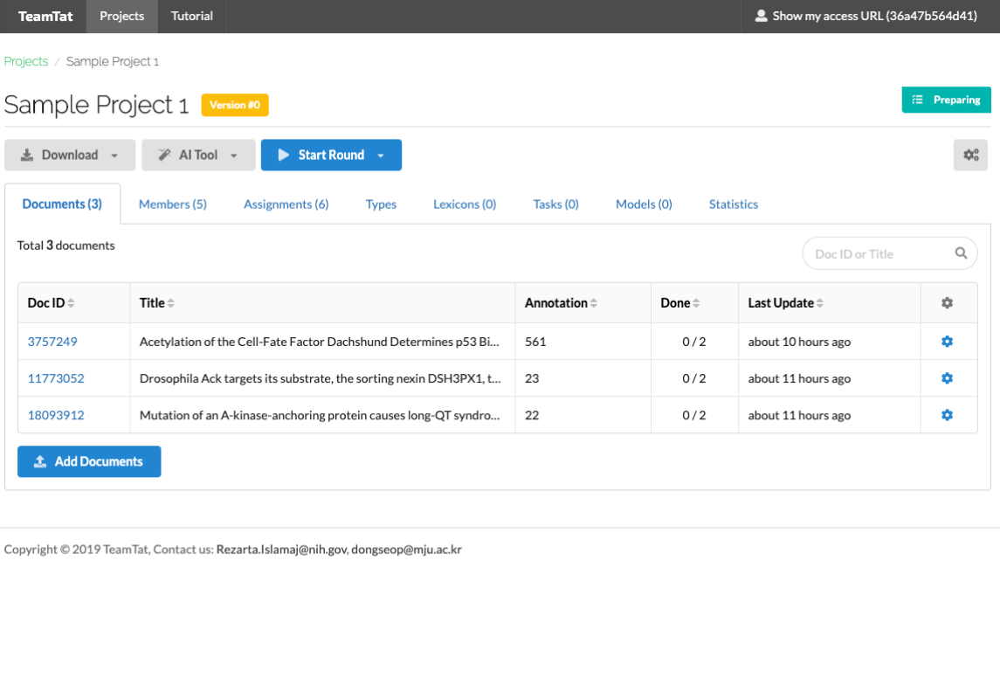Expand the Download dropdown
Screen dimensions: 1000x699
pos(70,155)
